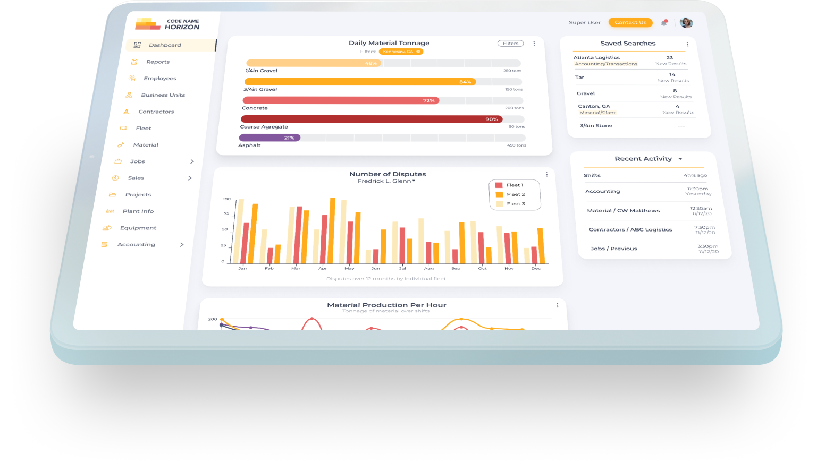Viewport: 817px width, 471px height.
Task: Expand the Jobs submenu chevron
Action: coord(192,161)
